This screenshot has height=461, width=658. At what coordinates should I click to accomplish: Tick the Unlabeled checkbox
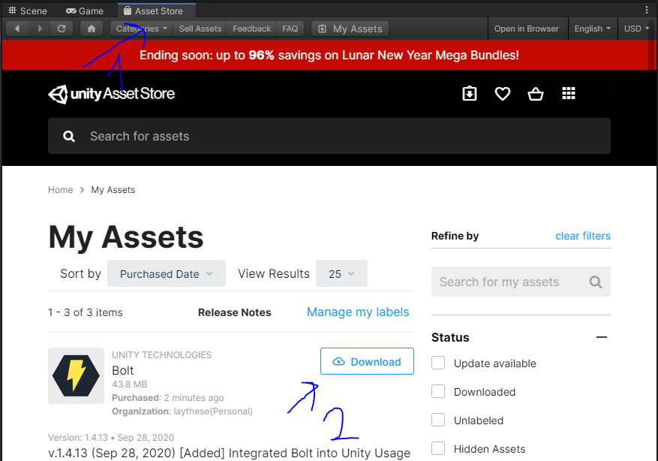click(438, 420)
